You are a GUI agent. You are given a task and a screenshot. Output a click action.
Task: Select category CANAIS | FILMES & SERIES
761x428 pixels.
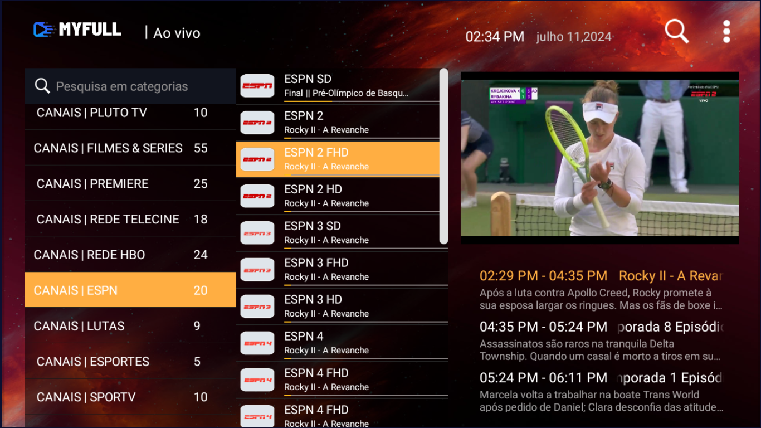coord(130,148)
